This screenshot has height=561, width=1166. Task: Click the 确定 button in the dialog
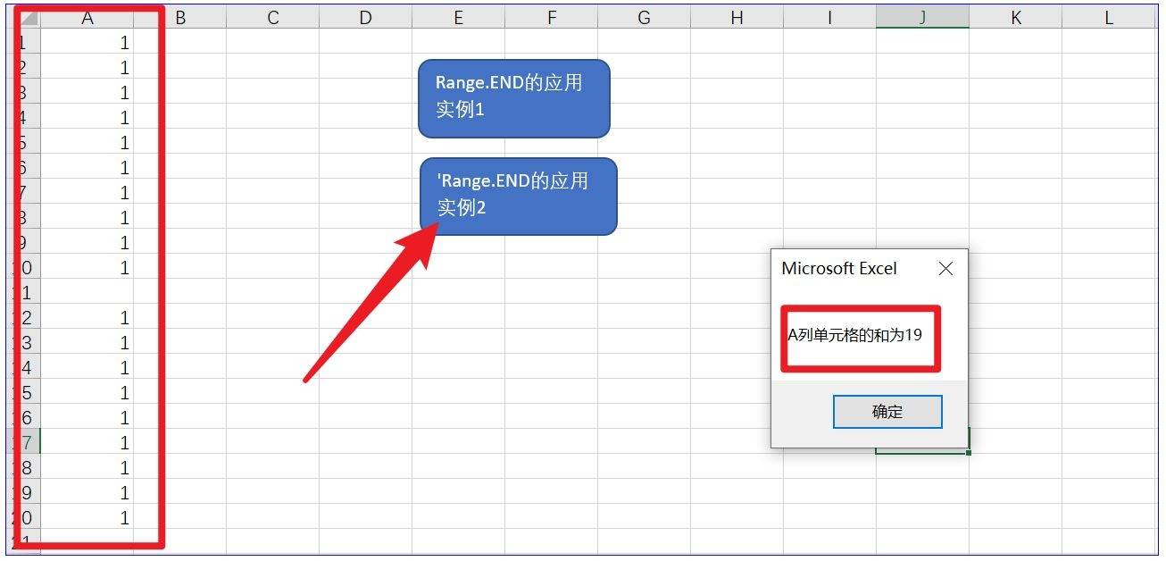887,412
